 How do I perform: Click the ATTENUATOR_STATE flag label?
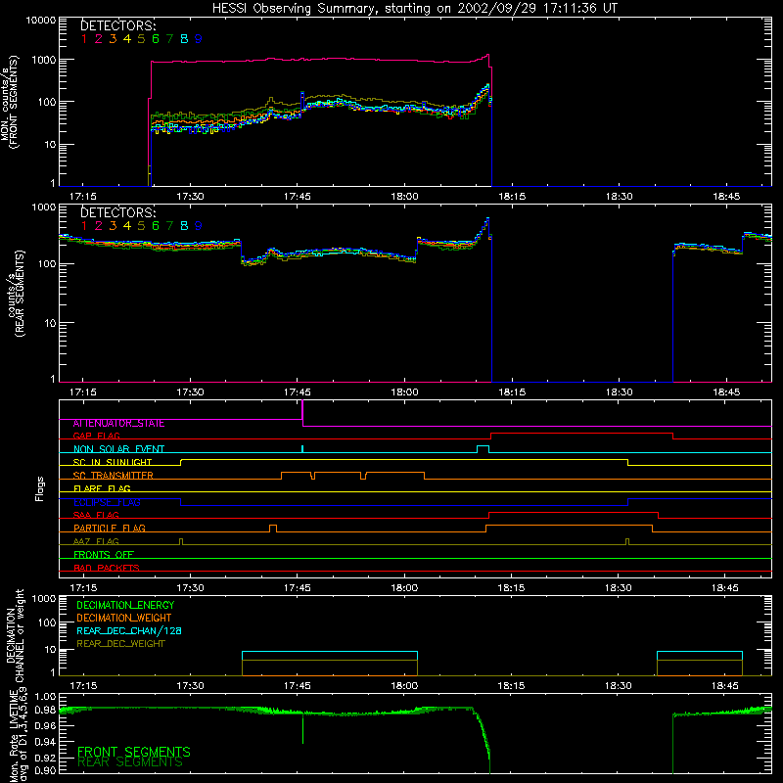coord(118,423)
